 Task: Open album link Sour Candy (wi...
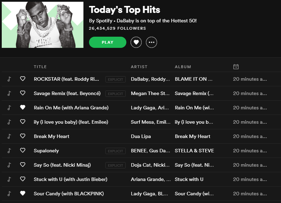point(194,194)
